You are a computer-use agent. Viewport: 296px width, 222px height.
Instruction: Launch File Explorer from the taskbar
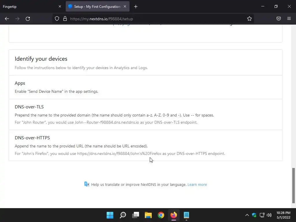[x=148, y=215]
